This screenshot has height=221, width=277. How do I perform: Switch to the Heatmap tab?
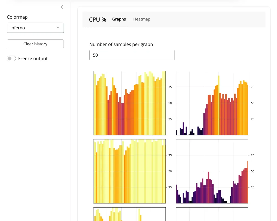(141, 19)
